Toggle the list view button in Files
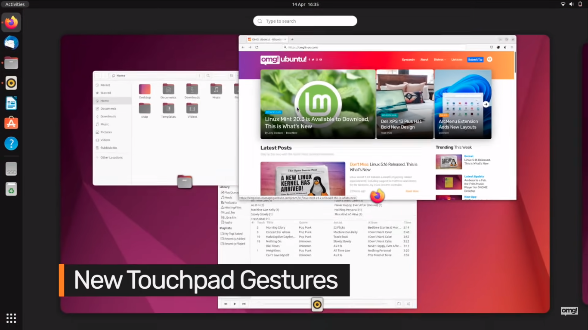 [x=232, y=76]
